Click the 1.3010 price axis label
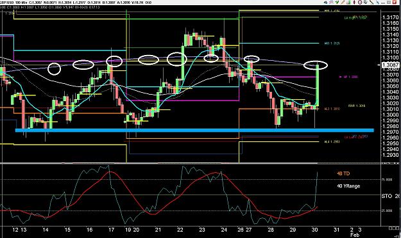401x238 pixels. (390, 109)
